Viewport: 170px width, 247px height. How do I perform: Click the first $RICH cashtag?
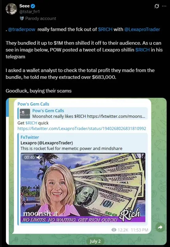pos(105,29)
